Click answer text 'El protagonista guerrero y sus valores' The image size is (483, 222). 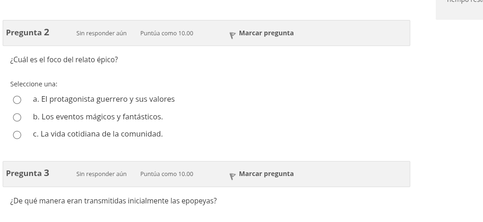tap(108, 99)
